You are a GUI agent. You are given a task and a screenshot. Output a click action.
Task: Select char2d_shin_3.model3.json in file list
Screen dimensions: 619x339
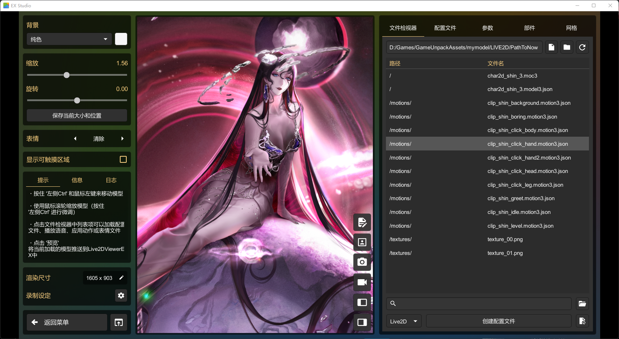point(487,89)
